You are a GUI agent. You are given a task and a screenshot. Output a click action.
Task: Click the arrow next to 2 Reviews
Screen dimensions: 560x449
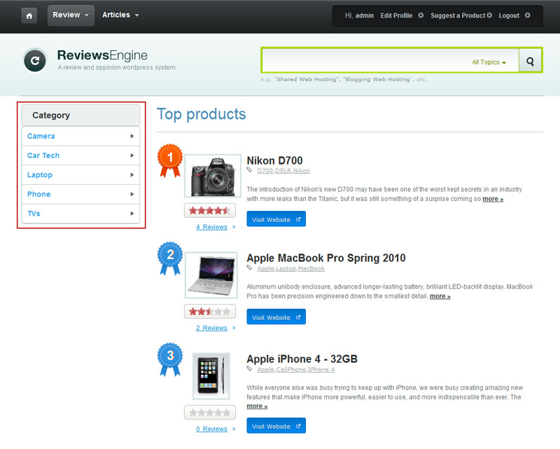coord(234,328)
